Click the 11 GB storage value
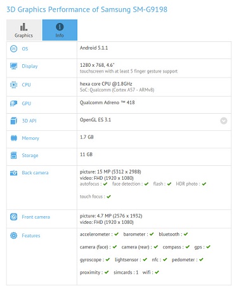Image resolution: width=234 pixels, height=286 pixels. click(x=86, y=154)
